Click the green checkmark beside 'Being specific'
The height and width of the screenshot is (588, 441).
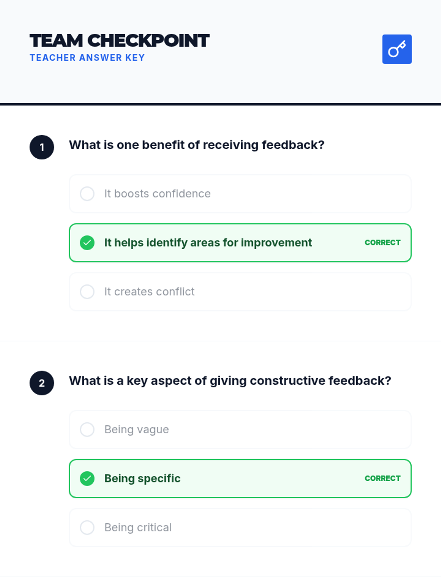point(87,478)
